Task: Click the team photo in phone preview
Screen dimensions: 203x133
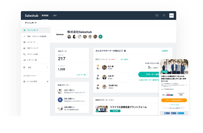Action: tap(174, 66)
